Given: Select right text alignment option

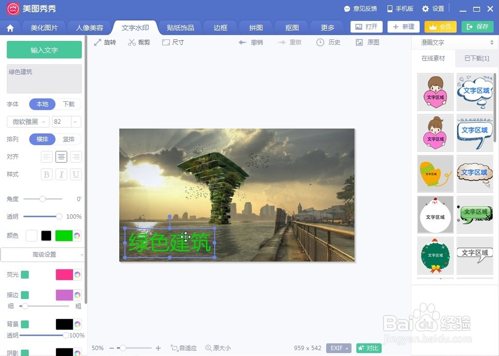Looking at the screenshot, I should (x=76, y=157).
